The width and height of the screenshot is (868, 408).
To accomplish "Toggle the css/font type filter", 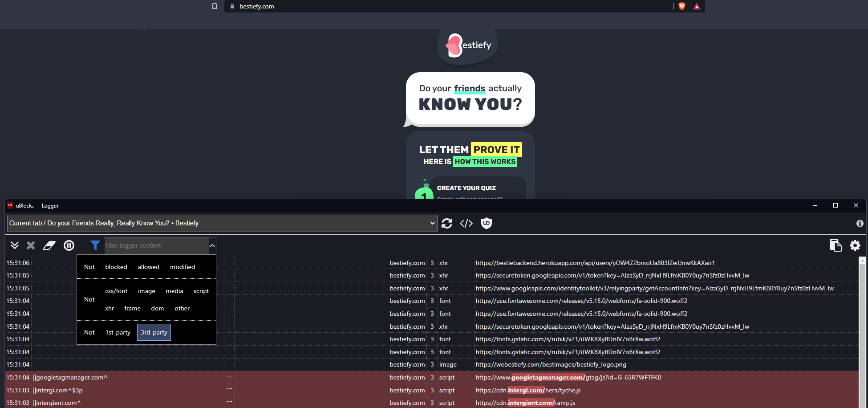I will tap(116, 291).
